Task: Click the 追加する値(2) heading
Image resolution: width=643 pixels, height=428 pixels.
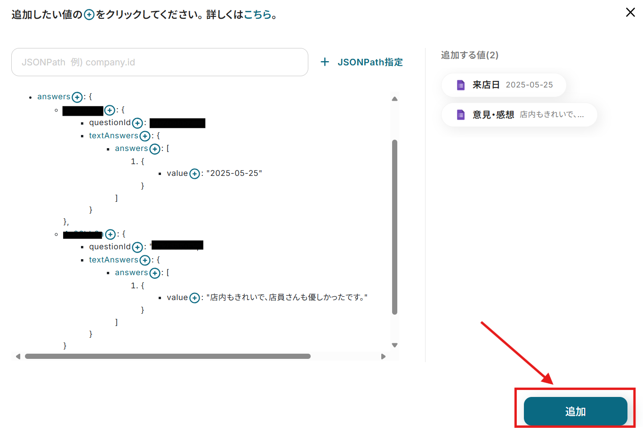Action: (470, 55)
